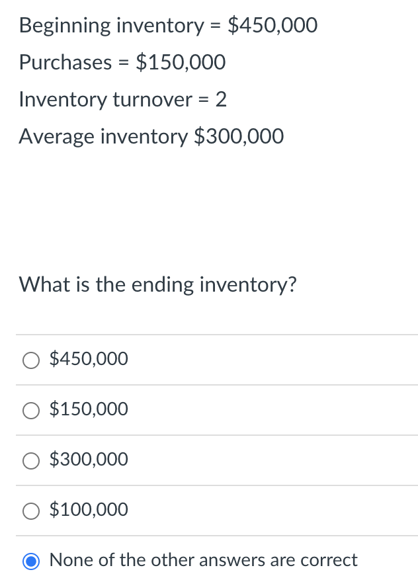Click the $300,000 answer label text
This screenshot has width=418, height=578.
click(x=89, y=460)
